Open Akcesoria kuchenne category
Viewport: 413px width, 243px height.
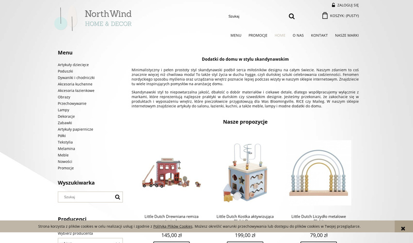[x=75, y=84]
